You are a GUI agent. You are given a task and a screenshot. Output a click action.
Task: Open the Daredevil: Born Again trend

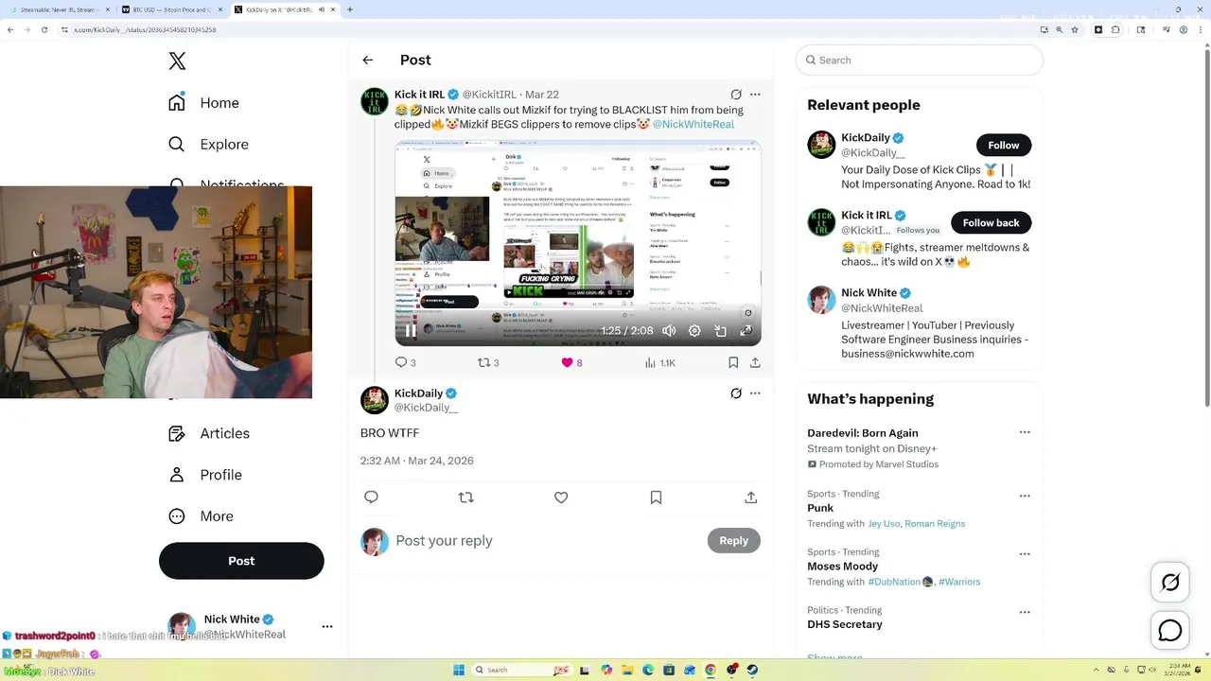click(863, 433)
